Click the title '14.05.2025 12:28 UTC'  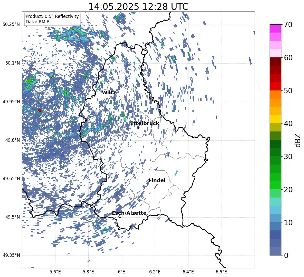[x=138, y=7]
